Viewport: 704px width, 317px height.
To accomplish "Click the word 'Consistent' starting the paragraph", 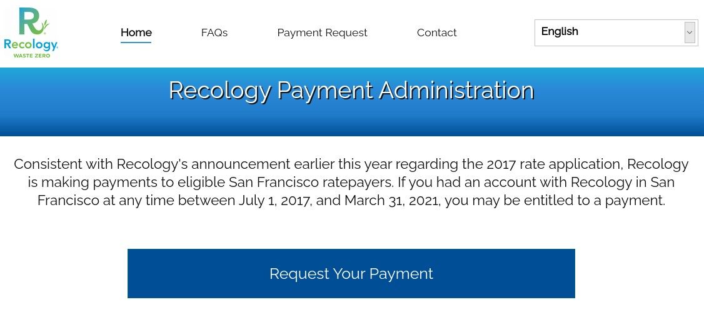I will [x=48, y=164].
